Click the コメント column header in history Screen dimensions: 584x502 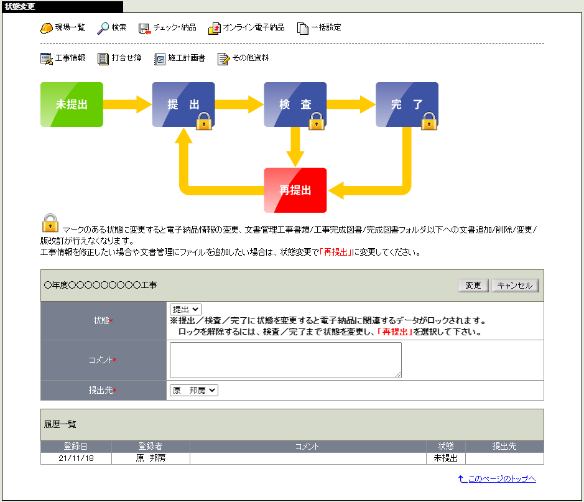pyautogui.click(x=308, y=446)
